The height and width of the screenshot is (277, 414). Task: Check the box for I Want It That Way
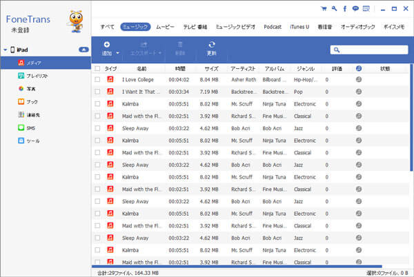pos(97,92)
